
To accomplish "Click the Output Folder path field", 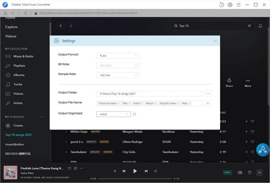I will pyautogui.click(x=149, y=94).
